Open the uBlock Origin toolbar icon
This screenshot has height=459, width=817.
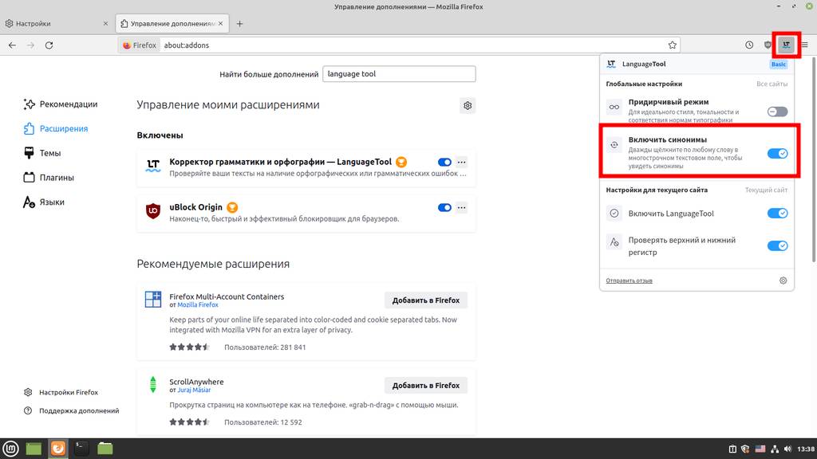768,45
